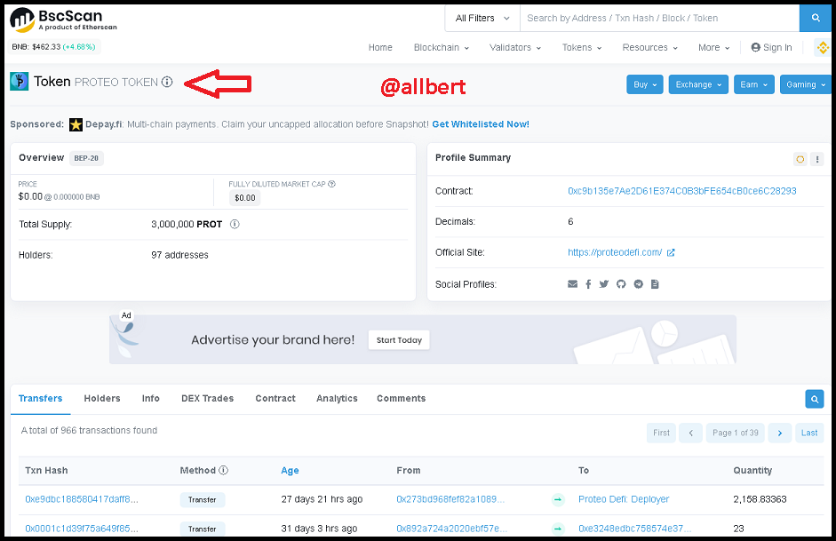Open the Earn dropdown button
Viewport: 836px width, 541px height.
[x=754, y=84]
